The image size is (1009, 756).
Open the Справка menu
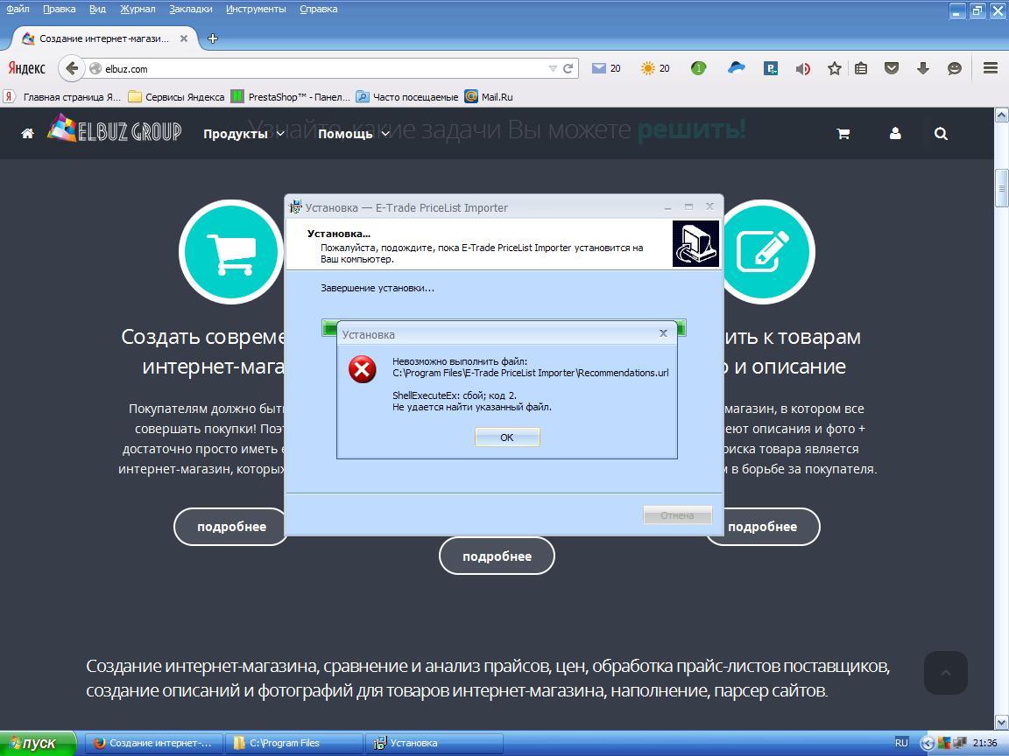319,9
